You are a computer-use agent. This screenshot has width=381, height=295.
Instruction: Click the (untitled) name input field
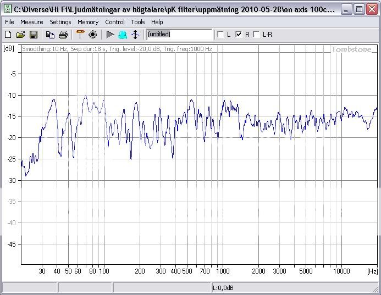pyautogui.click(x=179, y=35)
